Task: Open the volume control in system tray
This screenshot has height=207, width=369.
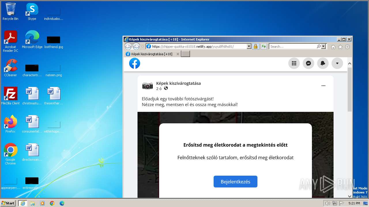Action: tap(327, 203)
